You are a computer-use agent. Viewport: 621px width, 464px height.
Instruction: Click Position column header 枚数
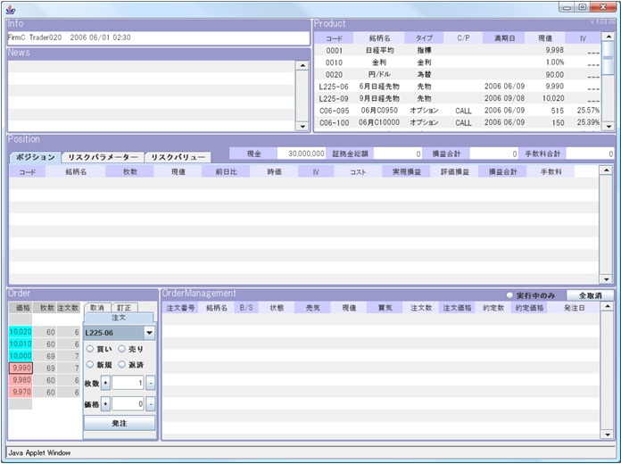(129, 172)
